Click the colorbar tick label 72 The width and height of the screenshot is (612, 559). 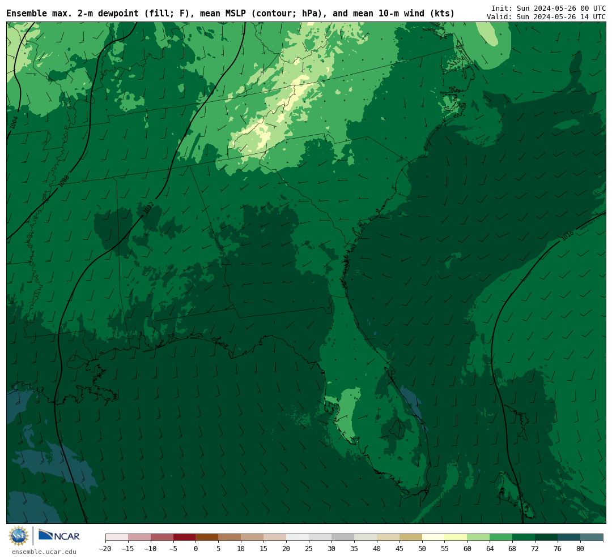[x=535, y=549]
